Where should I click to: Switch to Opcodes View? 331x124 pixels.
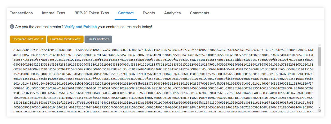tap(65, 39)
